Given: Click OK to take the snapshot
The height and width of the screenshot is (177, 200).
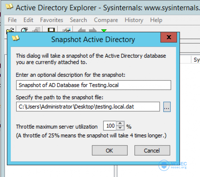Looking at the screenshot, I should pyautogui.click(x=110, y=150).
